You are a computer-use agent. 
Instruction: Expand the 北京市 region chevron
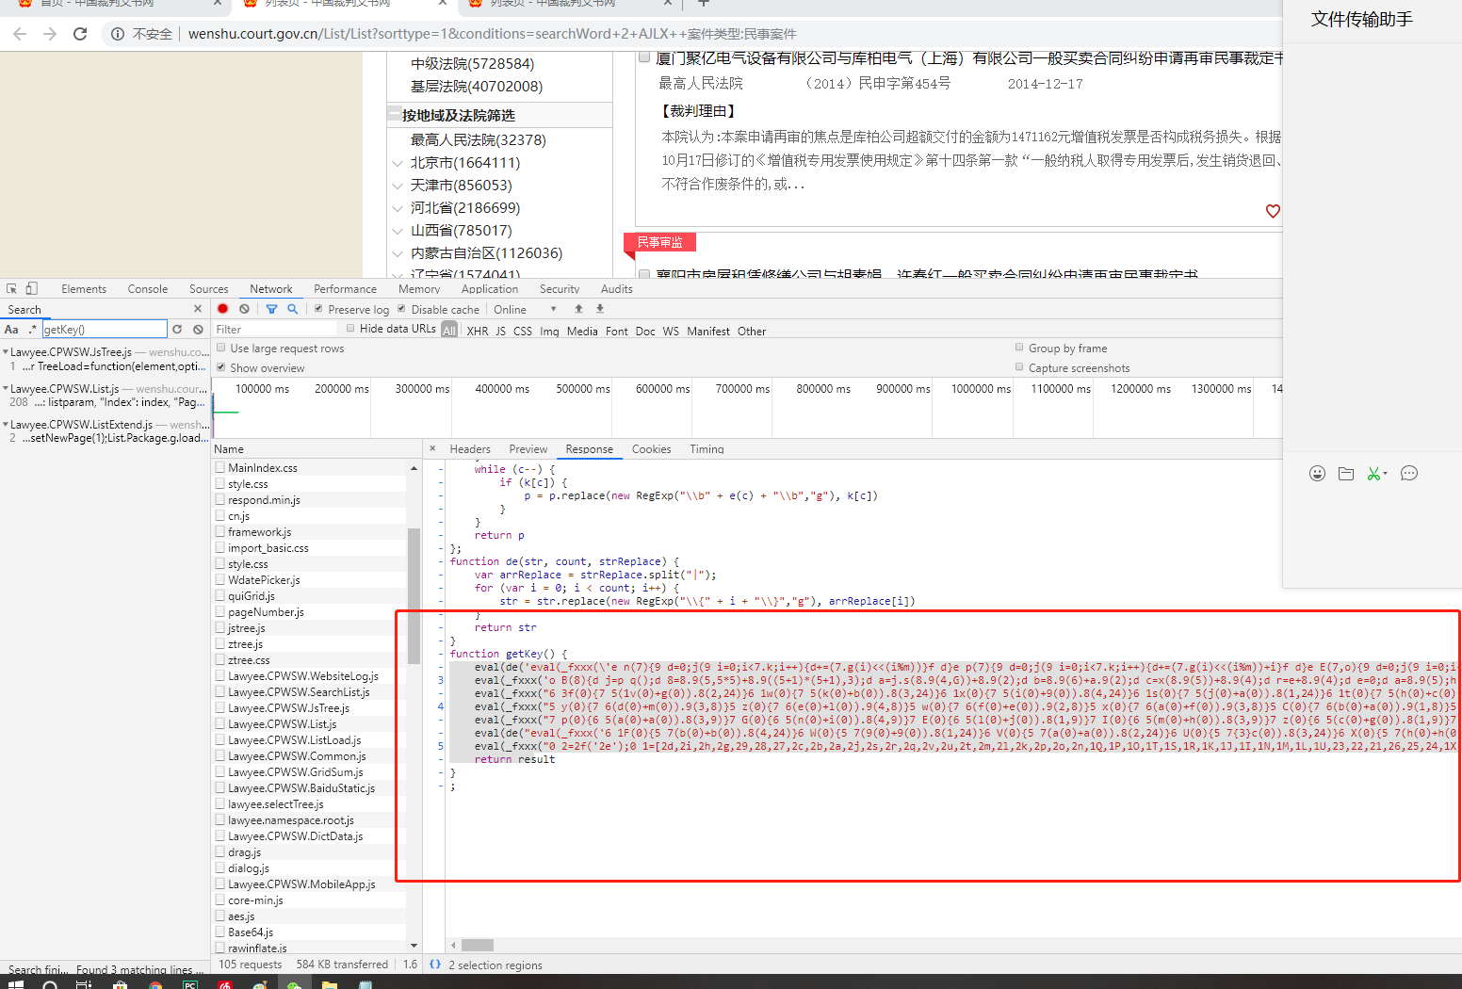pos(398,163)
